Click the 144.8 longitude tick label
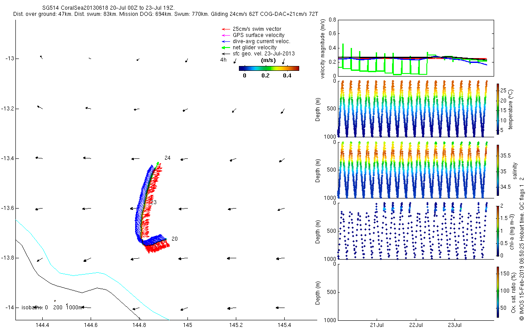The image size is (528, 330). tap(139, 326)
